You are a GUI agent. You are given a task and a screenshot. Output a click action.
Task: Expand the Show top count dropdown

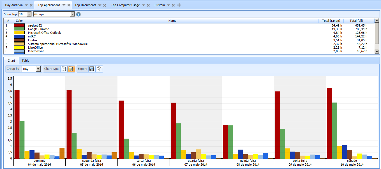pos(29,14)
